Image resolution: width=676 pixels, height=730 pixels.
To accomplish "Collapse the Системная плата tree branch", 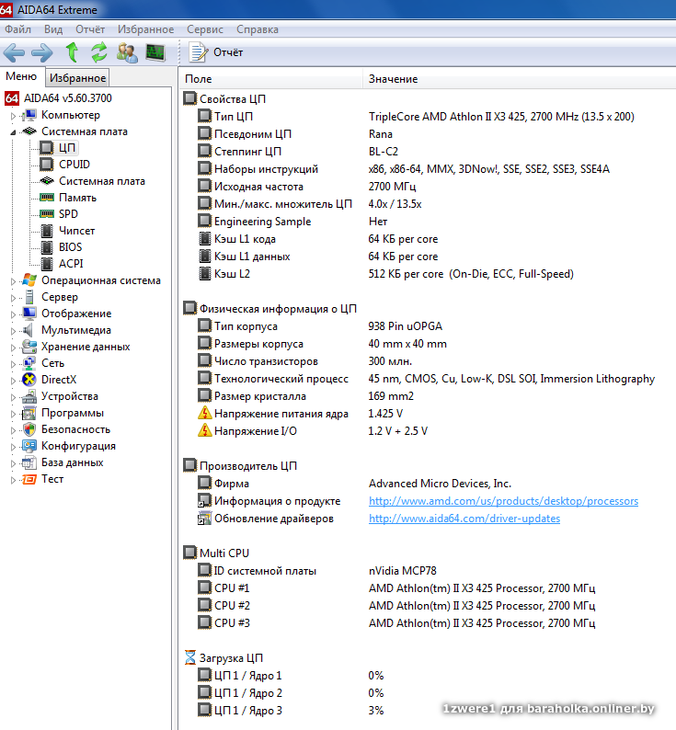I will pos(13,132).
